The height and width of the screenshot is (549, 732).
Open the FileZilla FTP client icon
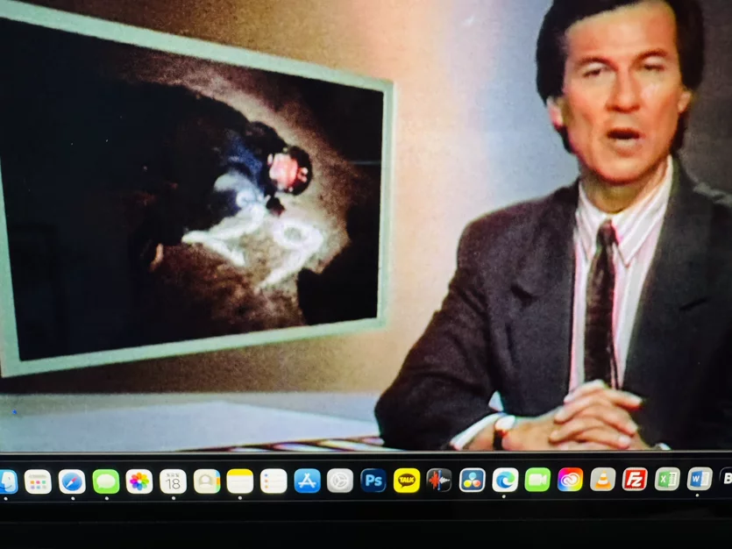click(x=635, y=480)
